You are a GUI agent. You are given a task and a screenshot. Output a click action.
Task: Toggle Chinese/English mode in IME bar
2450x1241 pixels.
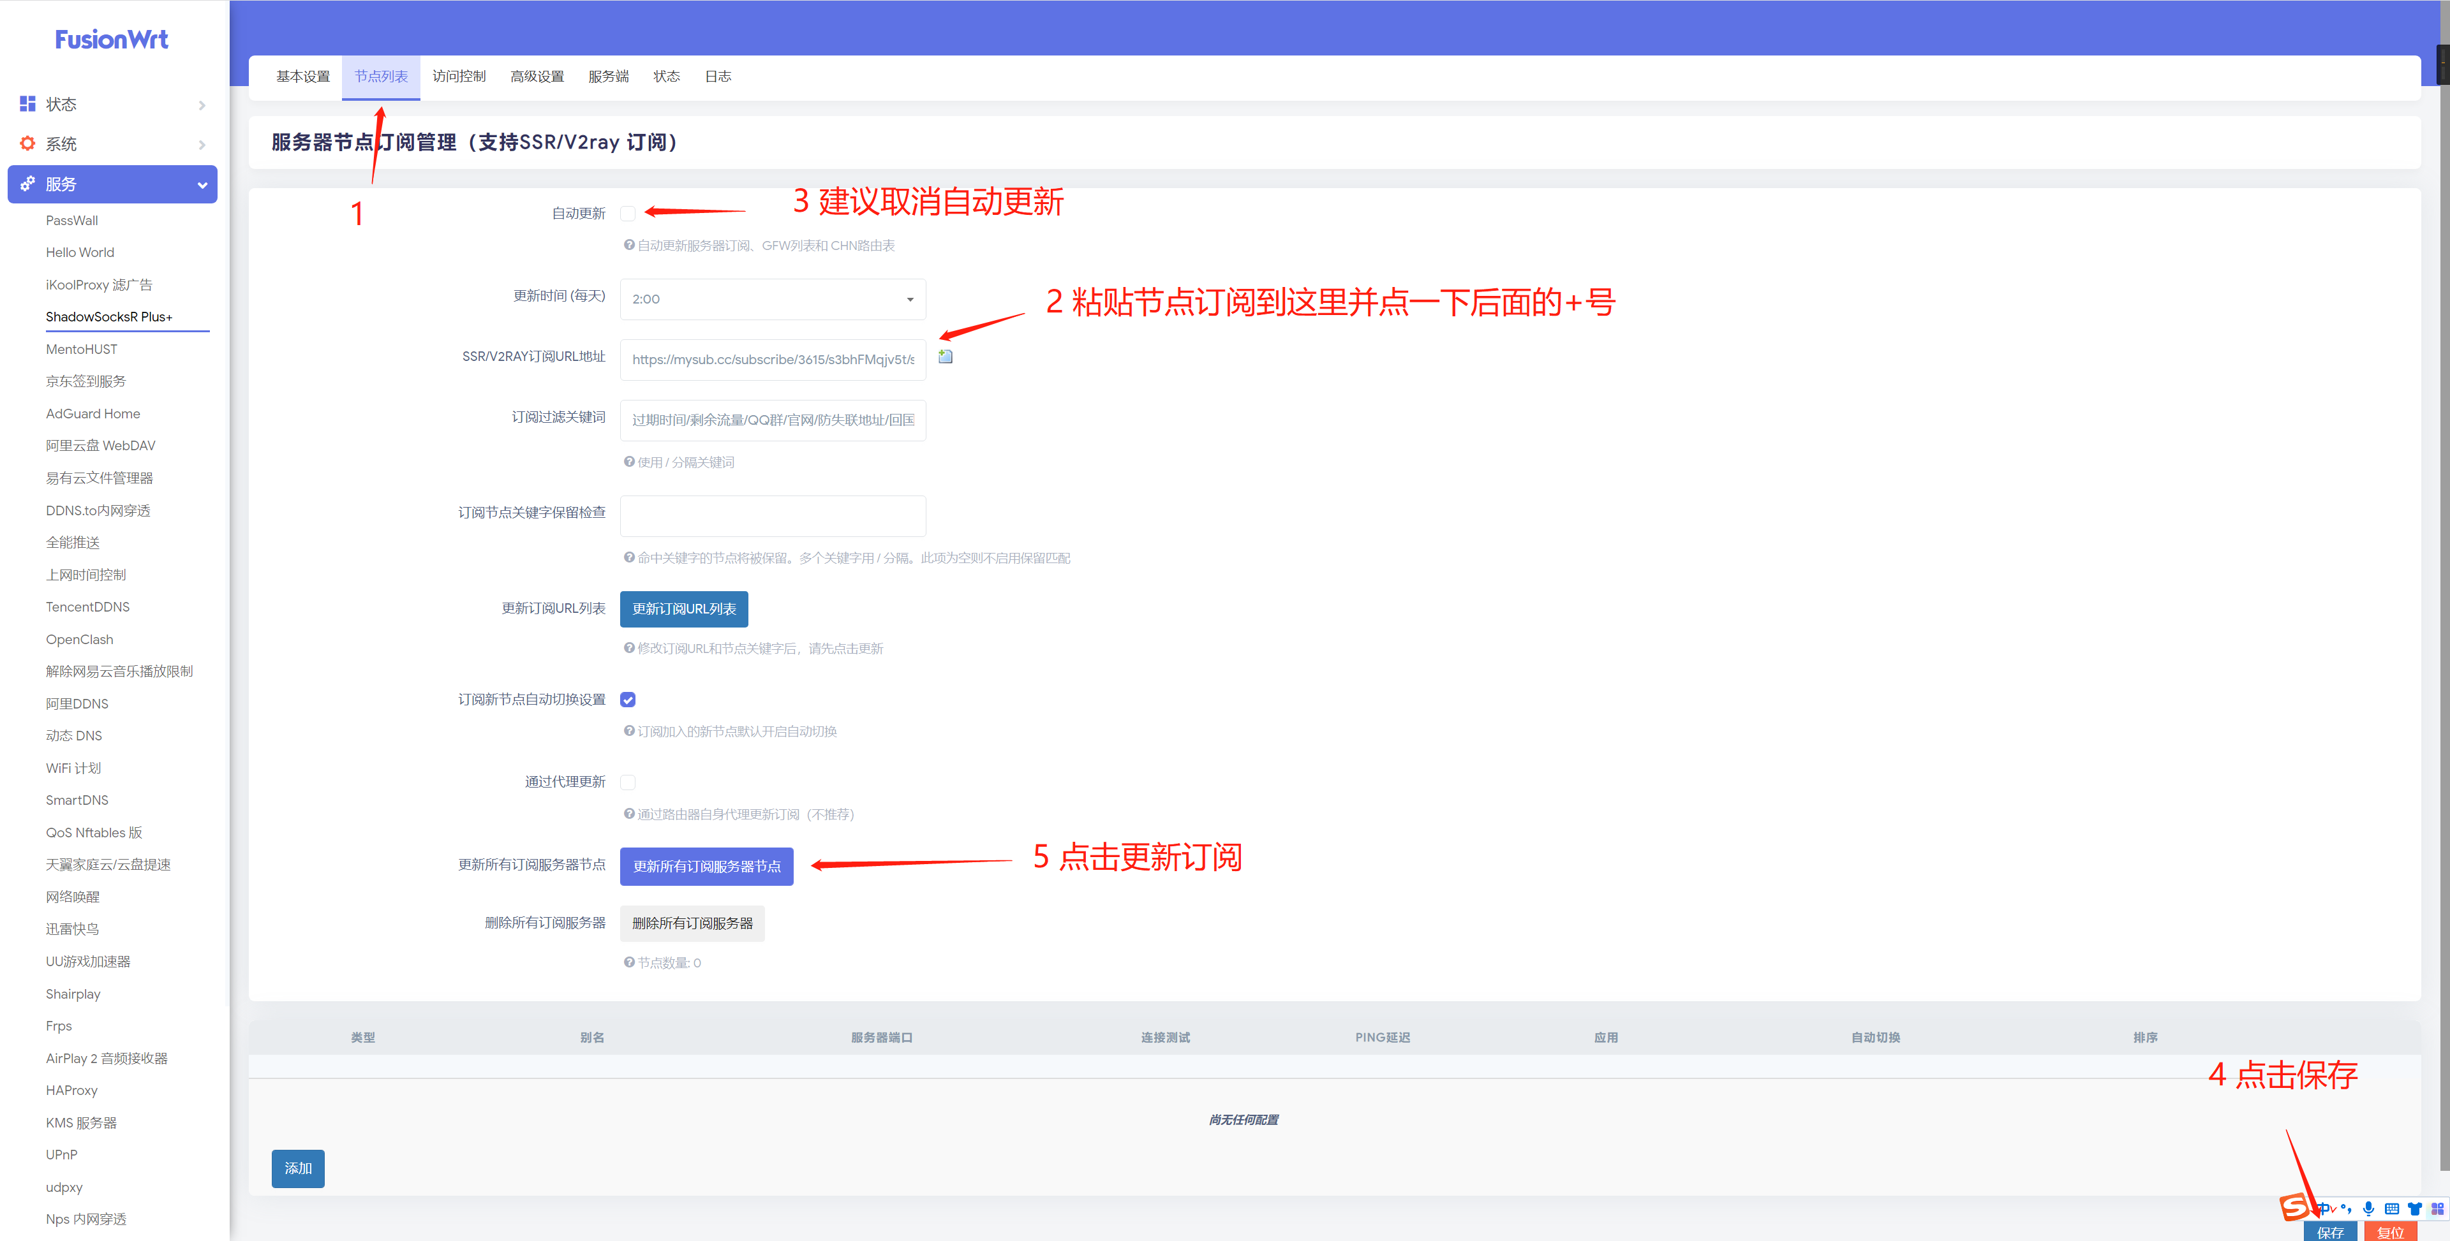click(x=2324, y=1208)
